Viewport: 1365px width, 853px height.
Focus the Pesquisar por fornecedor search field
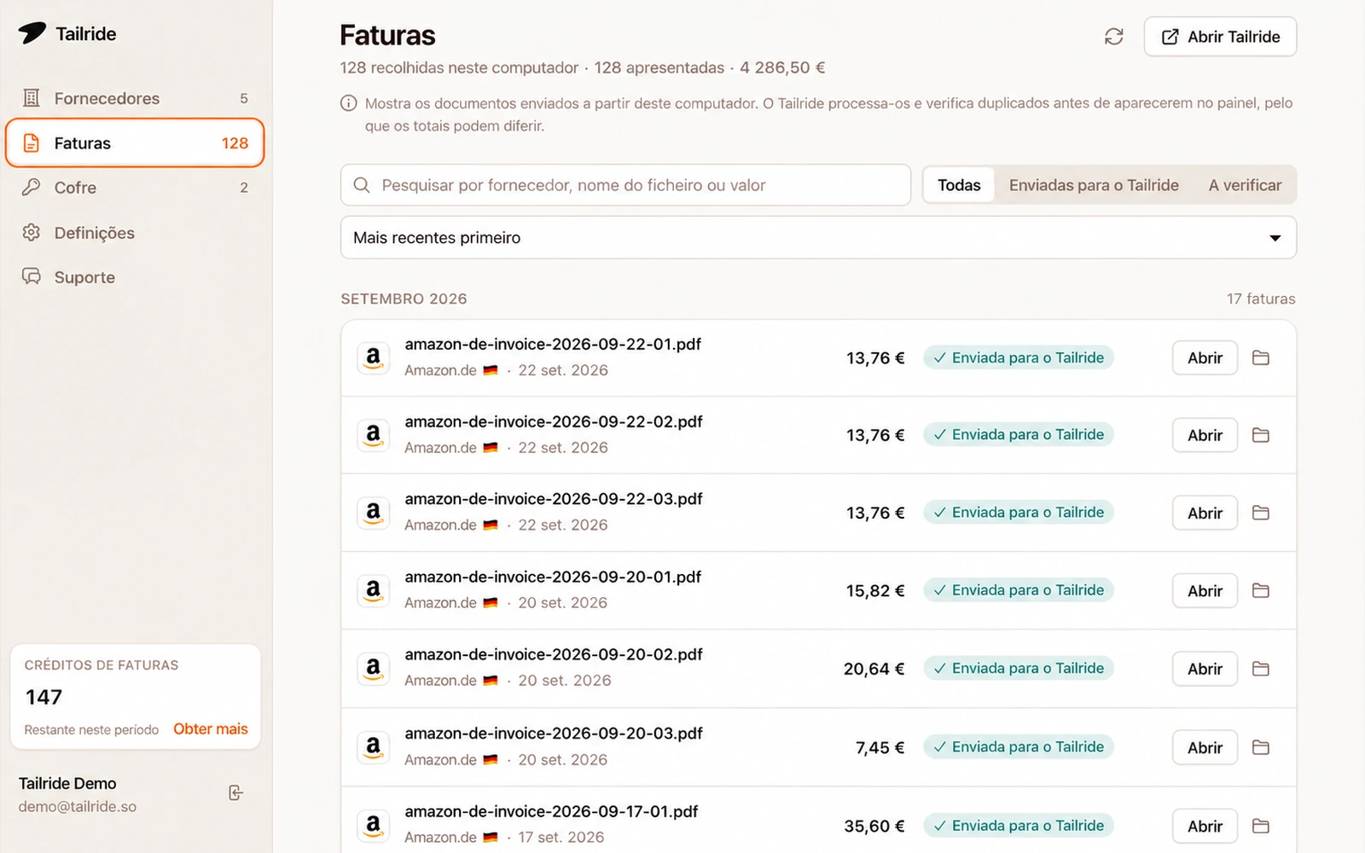(x=625, y=185)
